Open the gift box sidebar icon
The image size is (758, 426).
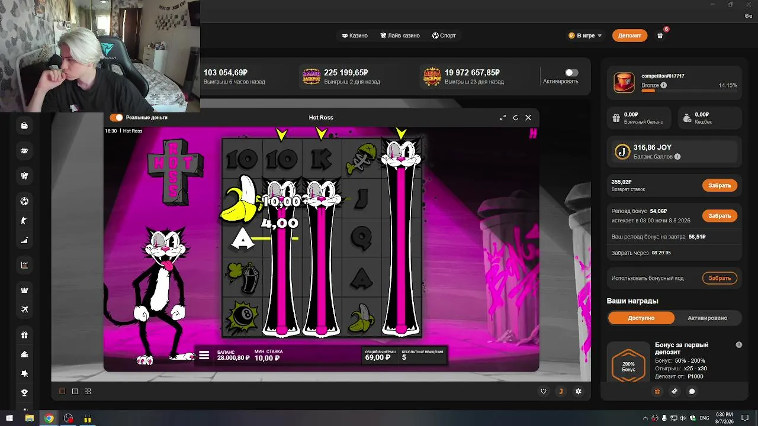click(24, 335)
